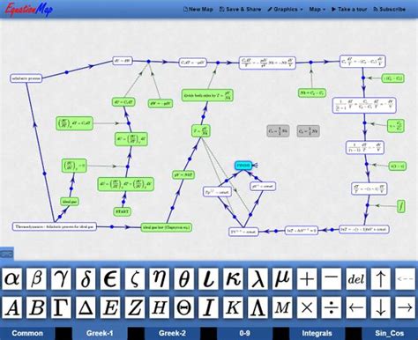Insert lowercase theta symbol
Image resolution: width=418 pixels, height=340 pixels.
click(183, 278)
